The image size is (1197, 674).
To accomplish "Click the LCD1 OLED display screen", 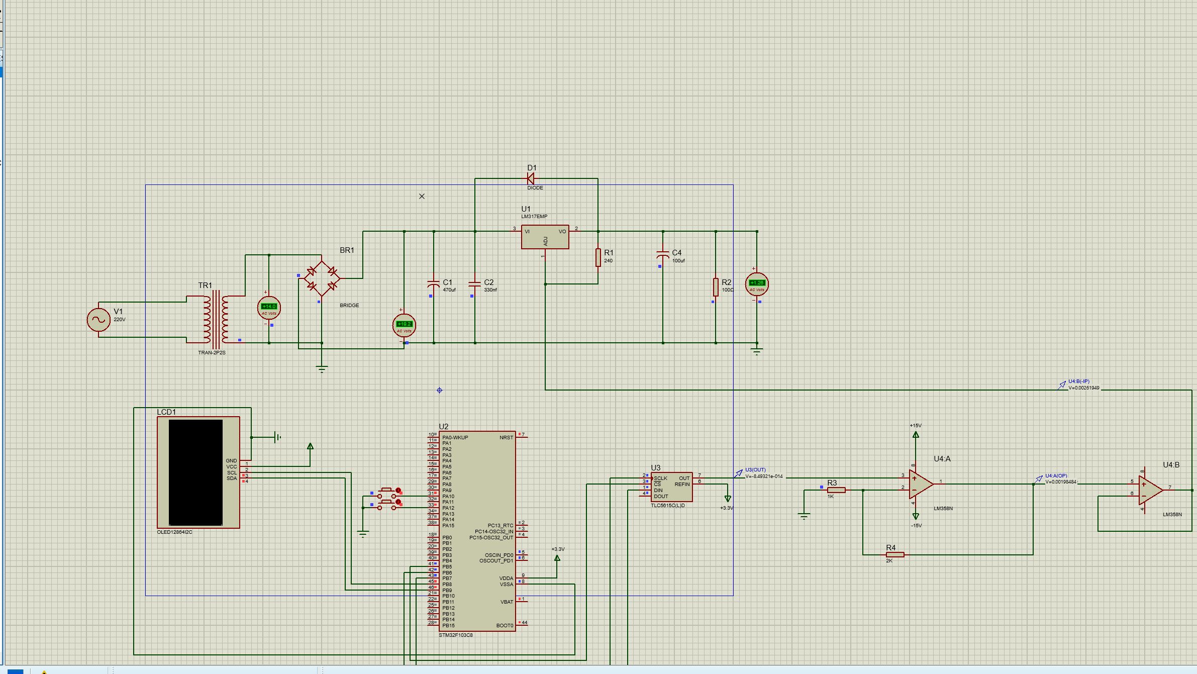I will coord(195,472).
